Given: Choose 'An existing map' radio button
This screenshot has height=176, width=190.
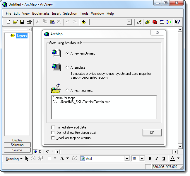Looking at the screenshot, I should 67,90.
